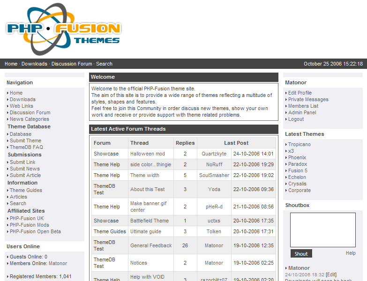Select Showcase forum in Halloween mod row
The image size is (367, 281).
(x=106, y=154)
